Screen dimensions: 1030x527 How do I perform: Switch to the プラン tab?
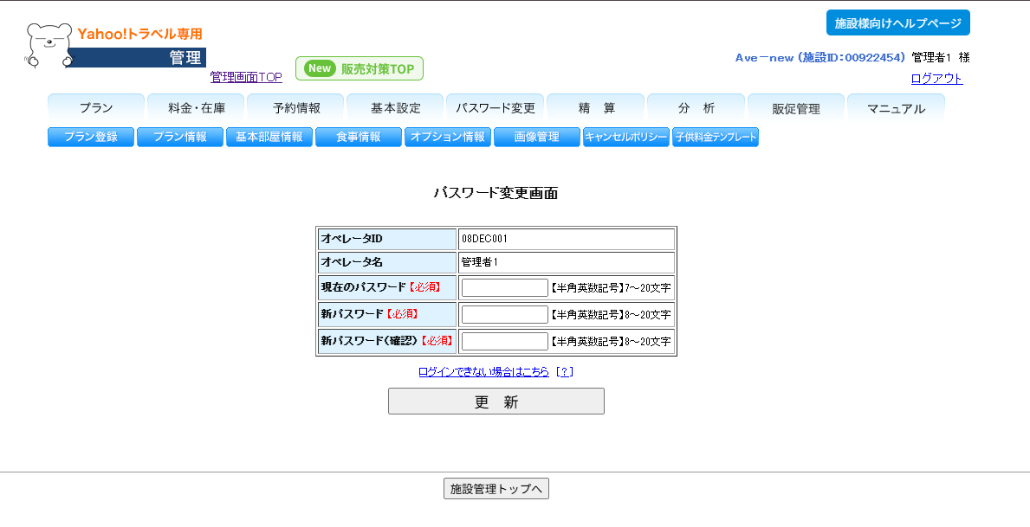click(96, 107)
